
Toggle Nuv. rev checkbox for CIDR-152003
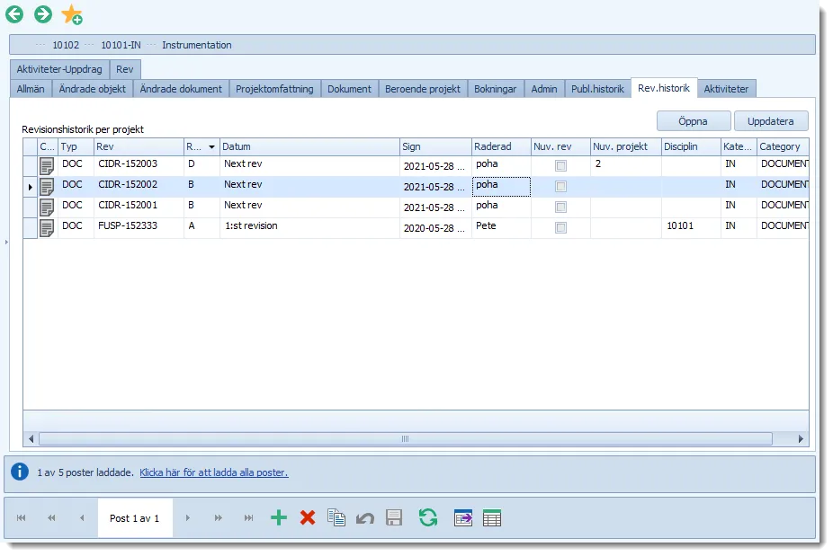tap(560, 165)
